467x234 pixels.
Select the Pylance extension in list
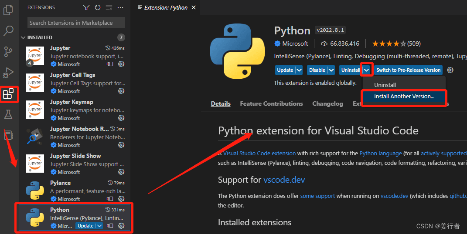pyautogui.click(x=75, y=191)
